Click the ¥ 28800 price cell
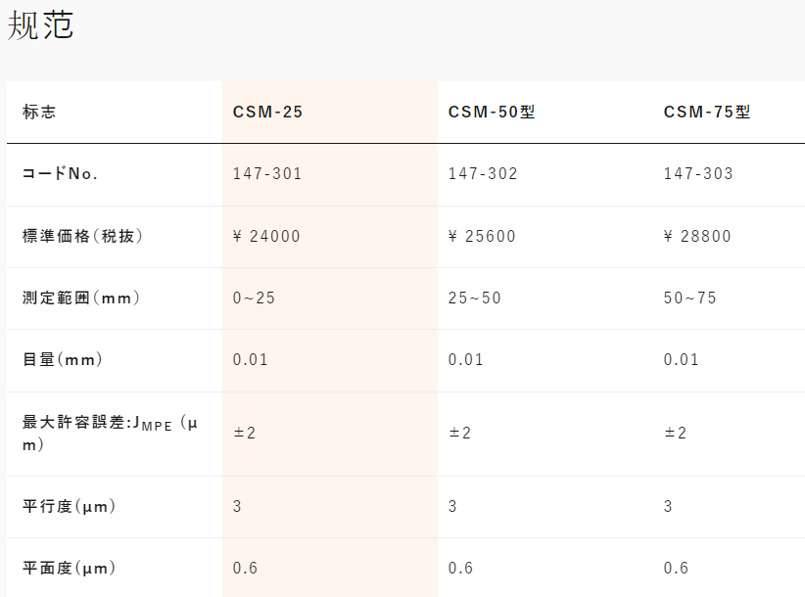 coord(697,237)
